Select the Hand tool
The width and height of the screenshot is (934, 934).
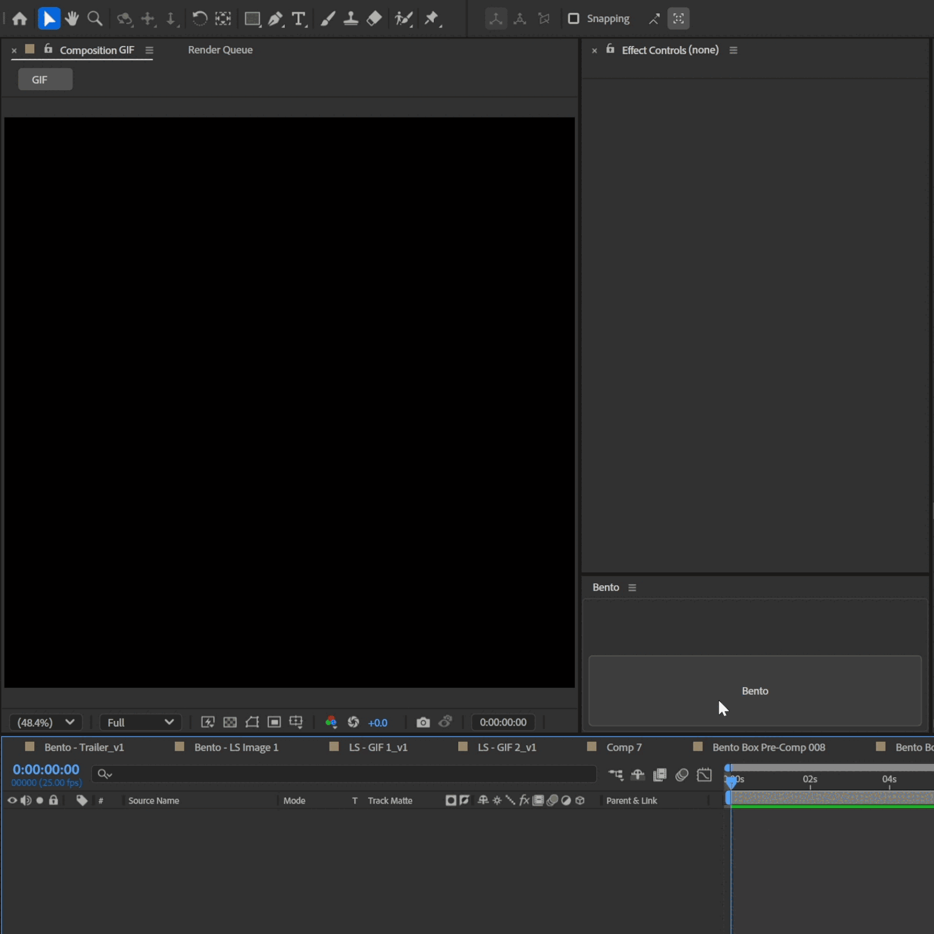tap(72, 19)
